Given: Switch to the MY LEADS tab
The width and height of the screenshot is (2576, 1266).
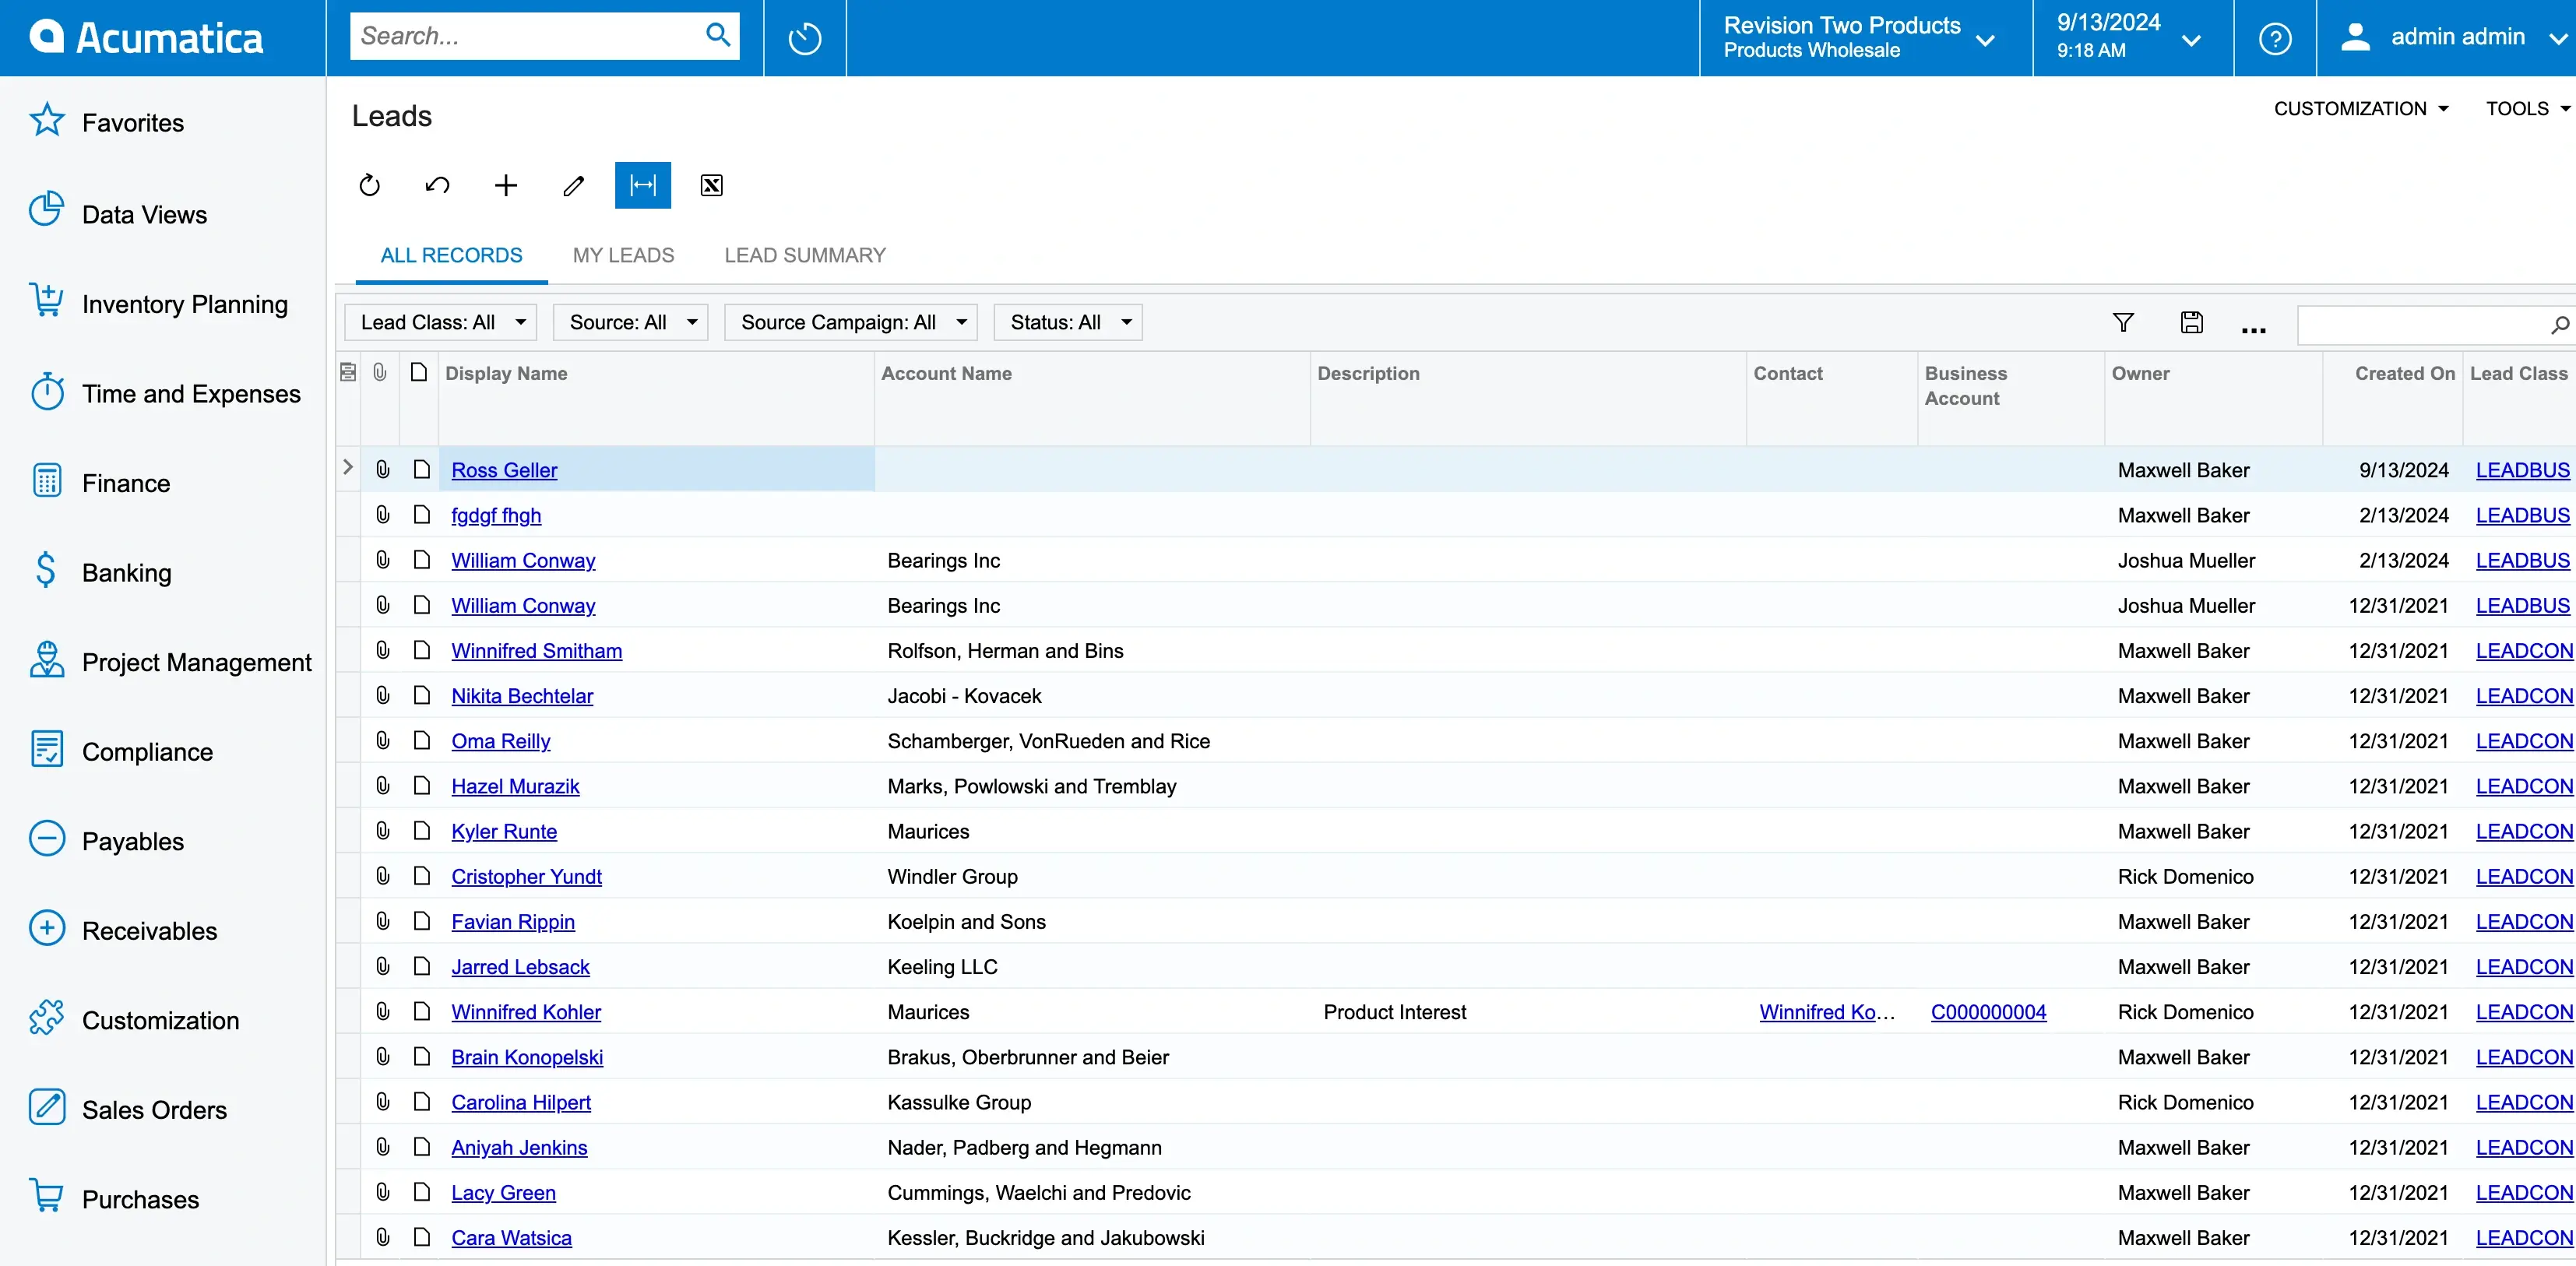Looking at the screenshot, I should pyautogui.click(x=624, y=255).
